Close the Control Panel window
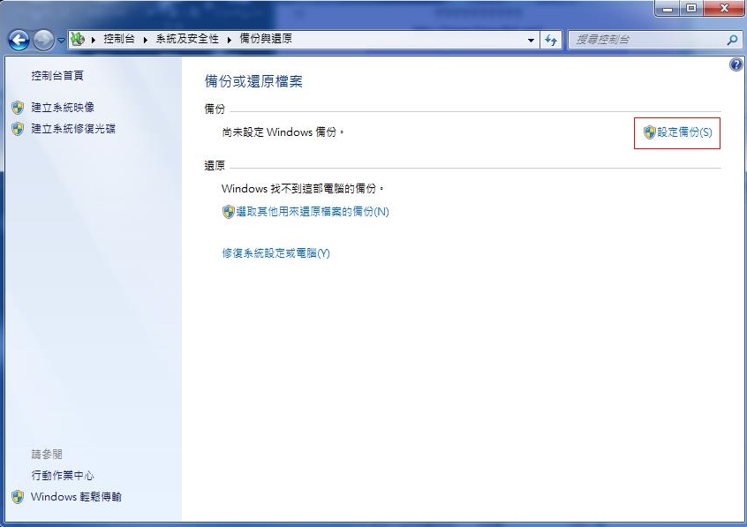This screenshot has height=527, width=747. click(x=724, y=8)
